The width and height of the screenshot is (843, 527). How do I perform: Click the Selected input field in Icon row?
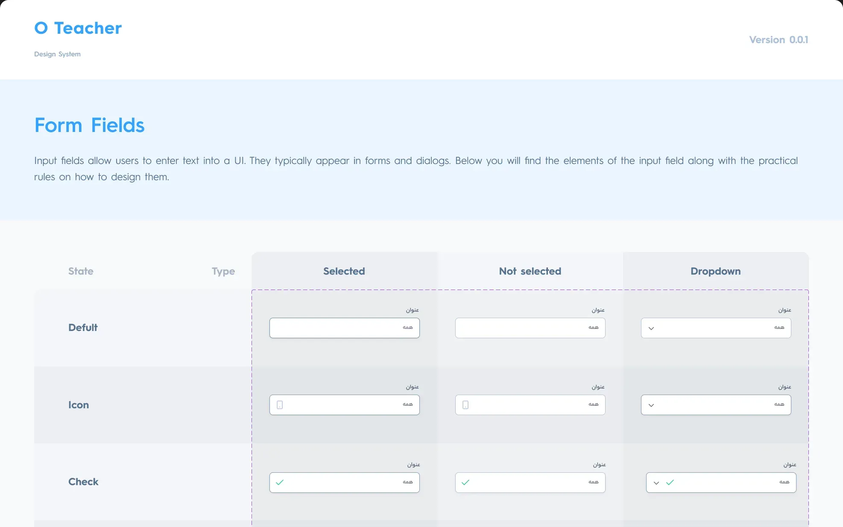[x=345, y=405]
